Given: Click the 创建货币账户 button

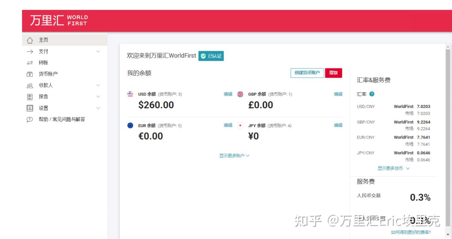Looking at the screenshot, I should [307, 73].
